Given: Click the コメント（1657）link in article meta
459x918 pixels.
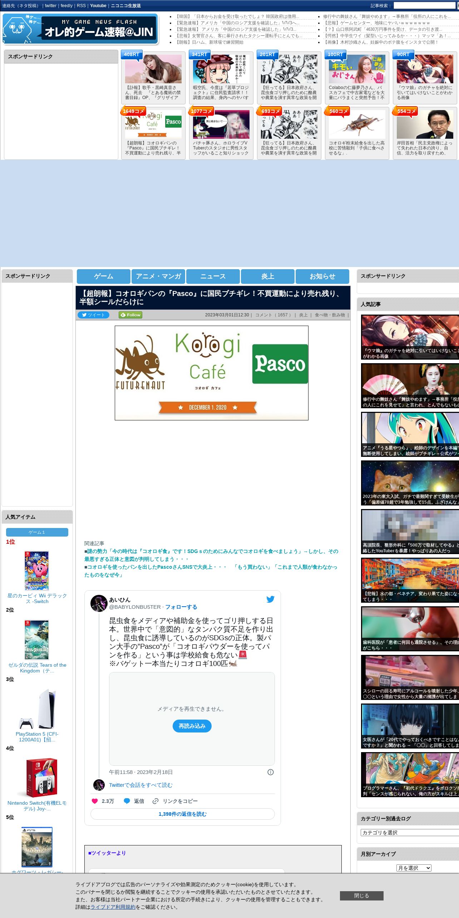Looking at the screenshot, I should 273,315.
